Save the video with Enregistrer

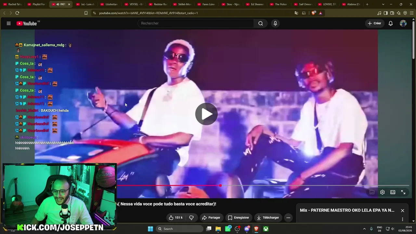click(239, 218)
